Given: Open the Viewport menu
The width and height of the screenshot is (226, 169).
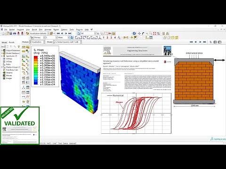Looking at the screenshot, I should point(20,30).
